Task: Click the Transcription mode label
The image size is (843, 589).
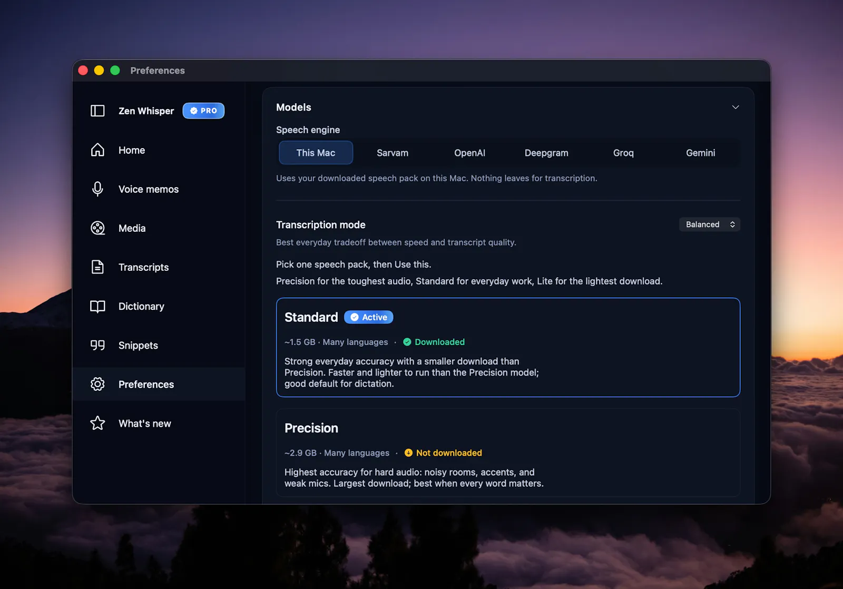Action: pyautogui.click(x=321, y=225)
